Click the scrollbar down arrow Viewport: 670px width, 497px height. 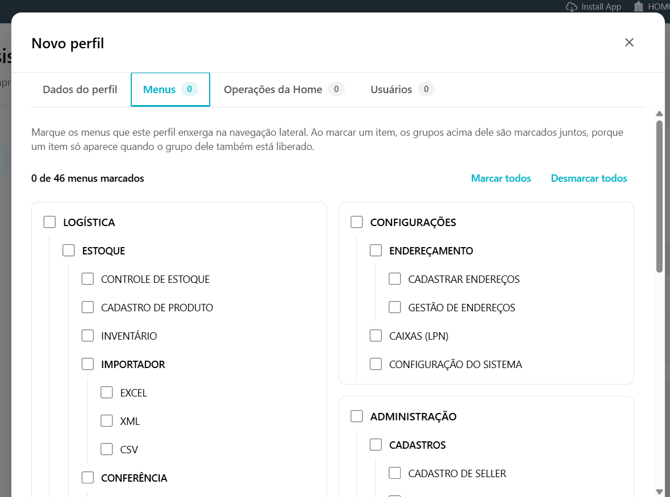pyautogui.click(x=659, y=491)
